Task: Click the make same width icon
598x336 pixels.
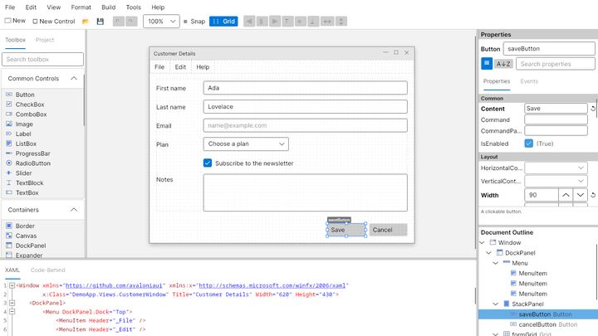Action: (327, 22)
